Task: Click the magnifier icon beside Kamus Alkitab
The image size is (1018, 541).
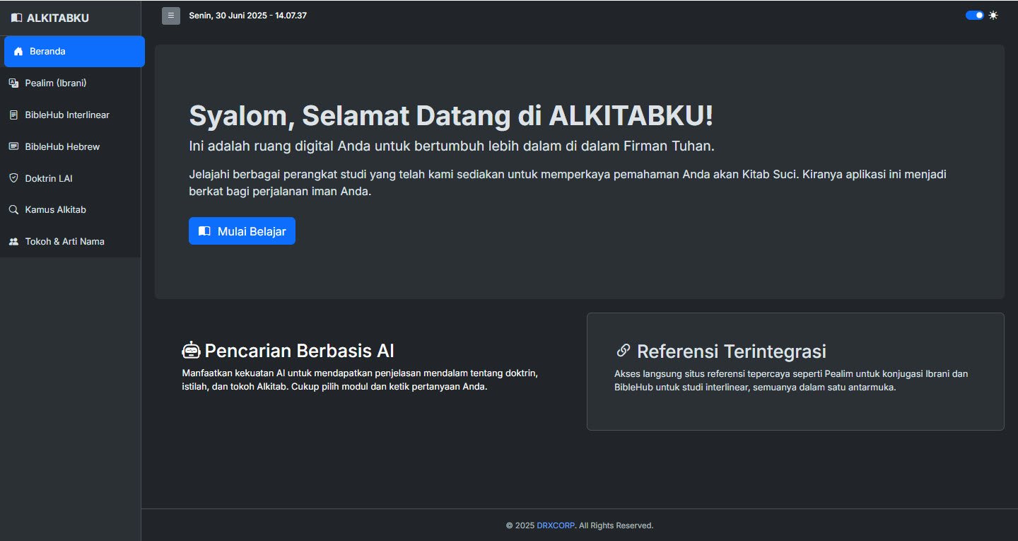Action: click(x=13, y=209)
